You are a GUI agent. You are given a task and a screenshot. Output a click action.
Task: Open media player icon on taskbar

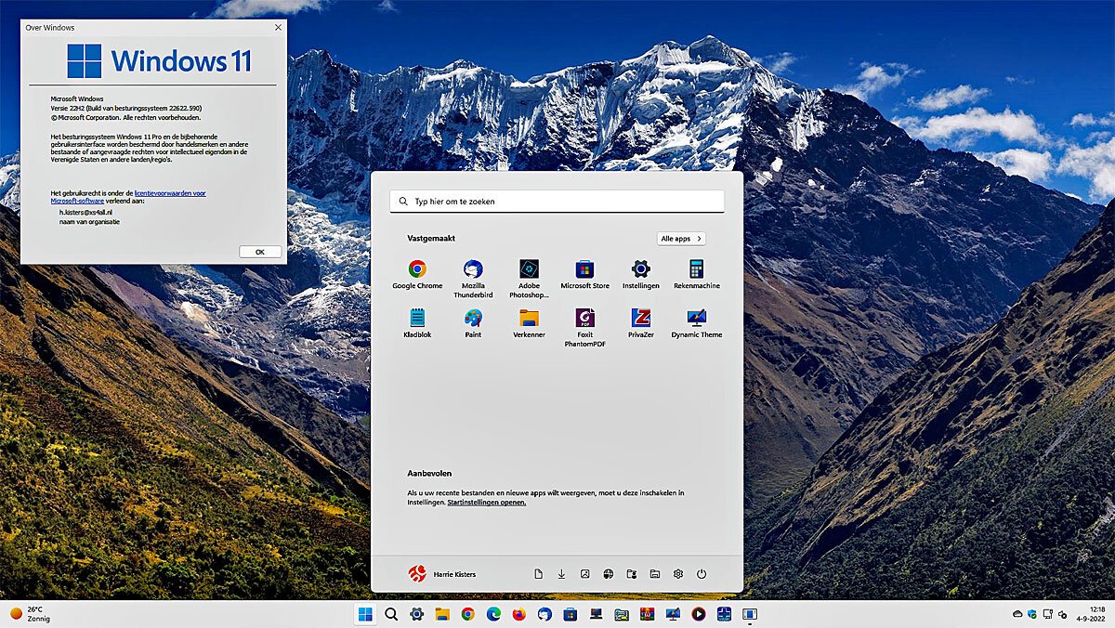[x=698, y=614]
